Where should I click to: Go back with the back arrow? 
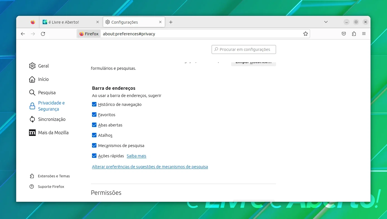[23, 34]
